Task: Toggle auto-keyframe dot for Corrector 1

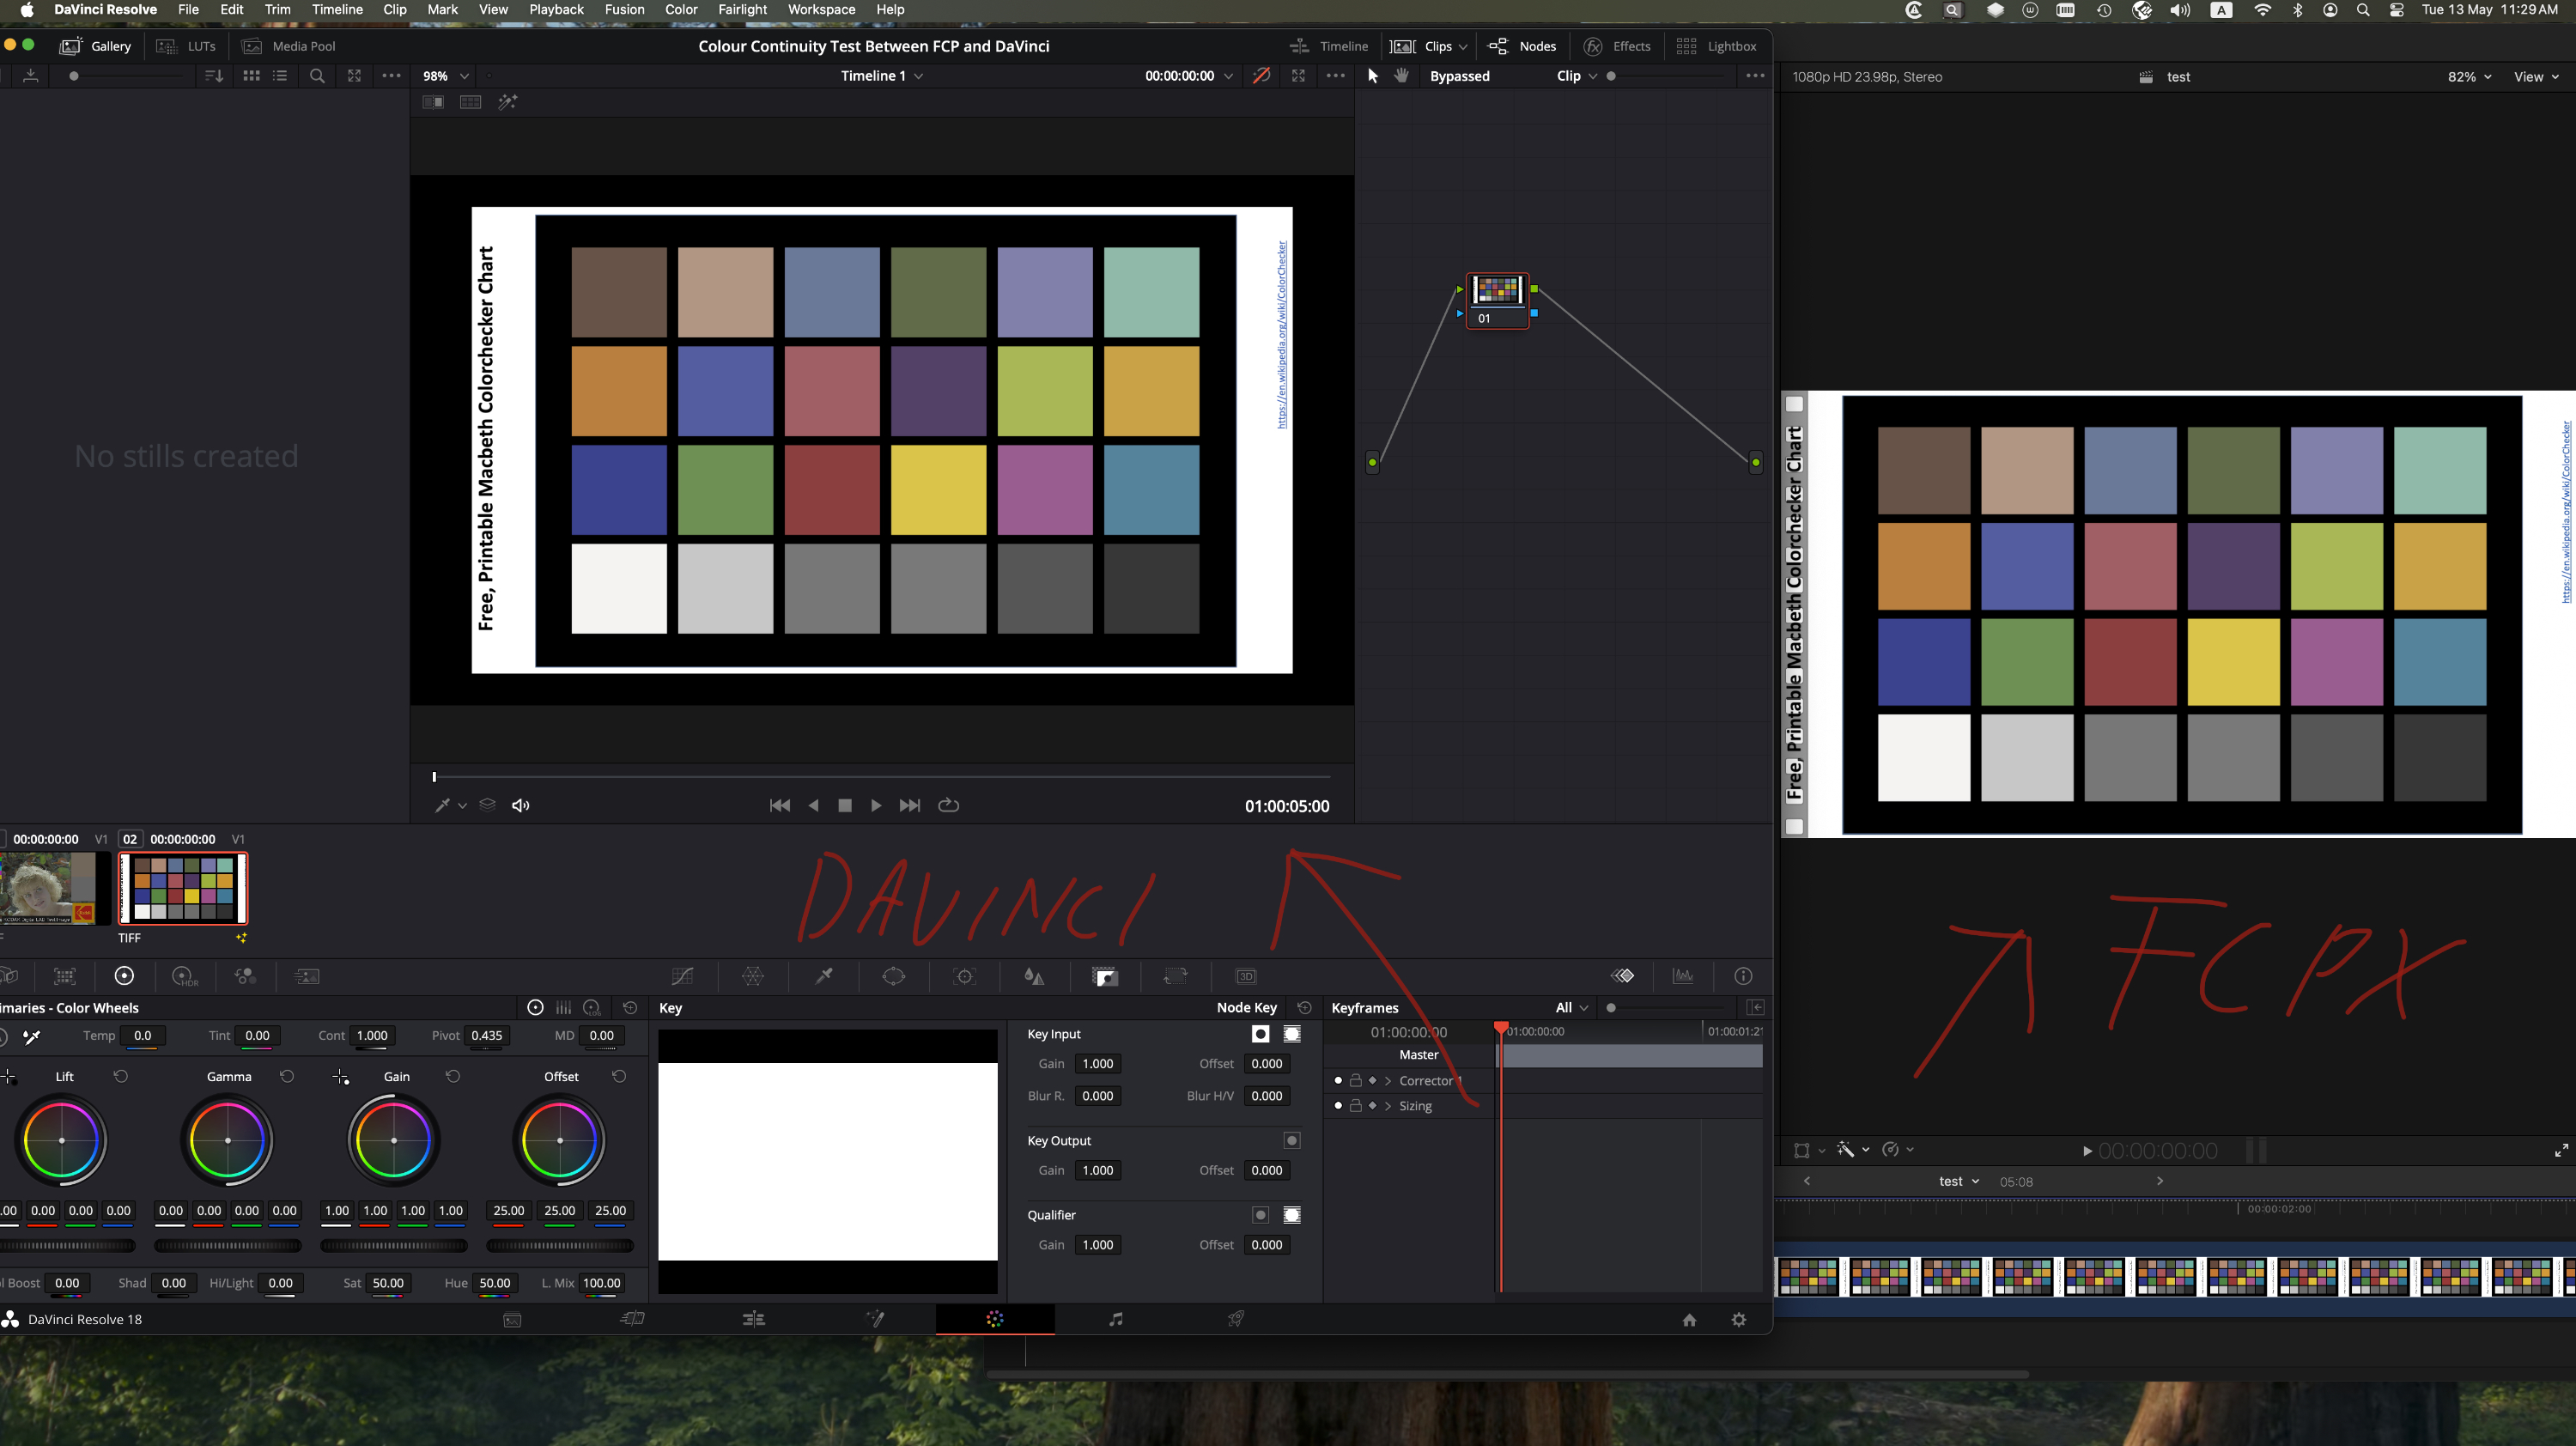Action: click(1338, 1080)
